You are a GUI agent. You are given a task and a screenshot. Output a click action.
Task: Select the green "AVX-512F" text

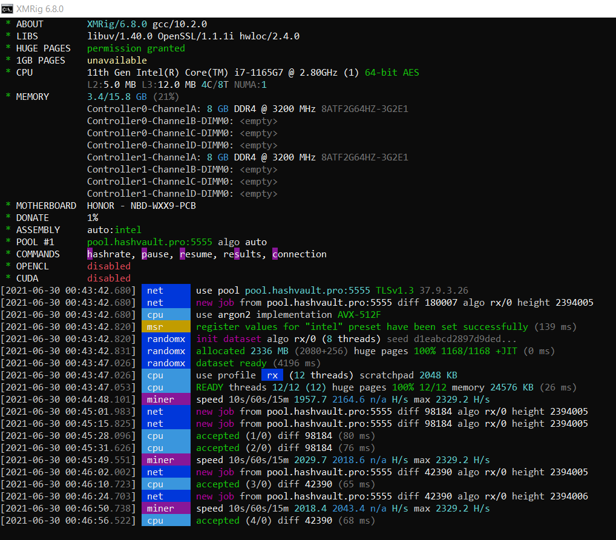coord(359,315)
